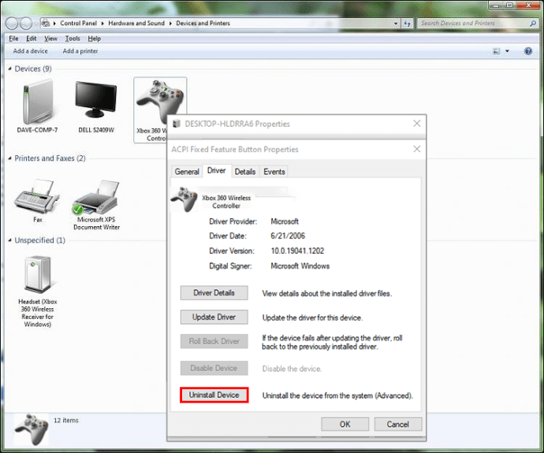Click the Microsoft Windows digital signer value
Screen dimensions: 544x453
click(300, 266)
